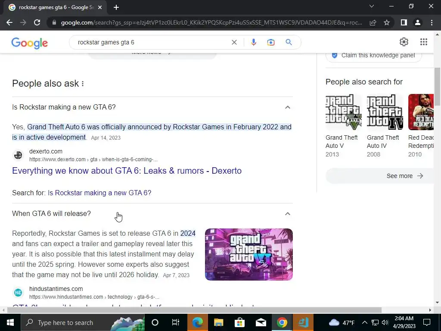Go to the Google home logo

point(30,43)
